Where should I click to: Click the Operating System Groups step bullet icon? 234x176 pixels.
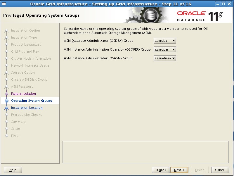point(6,101)
